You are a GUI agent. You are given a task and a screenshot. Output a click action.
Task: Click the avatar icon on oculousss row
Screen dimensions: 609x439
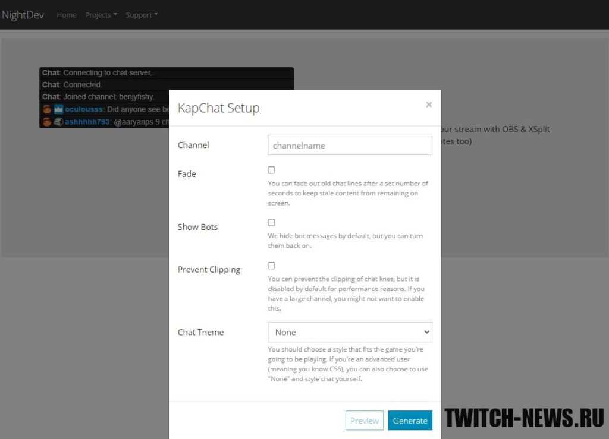click(x=47, y=109)
